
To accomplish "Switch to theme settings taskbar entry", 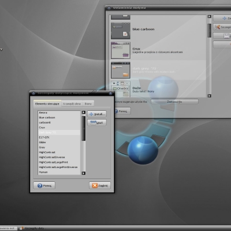I will pyautogui.click(x=9, y=228).
